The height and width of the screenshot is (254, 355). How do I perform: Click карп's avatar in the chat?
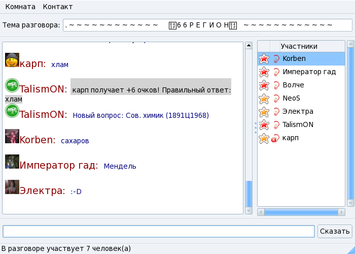(12, 60)
